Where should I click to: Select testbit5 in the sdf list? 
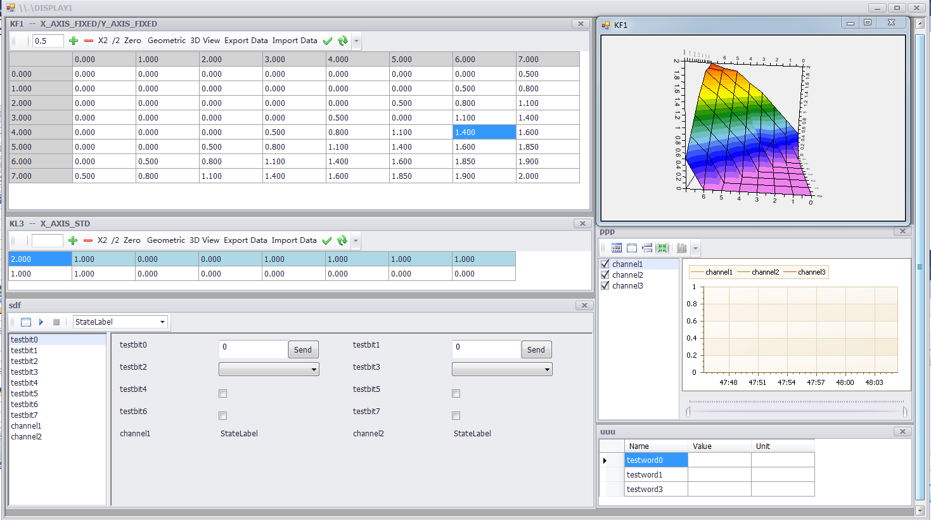[x=24, y=394]
